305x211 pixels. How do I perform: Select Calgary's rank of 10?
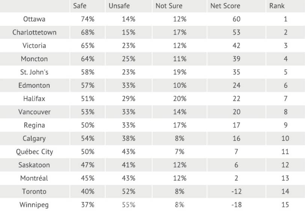285,138
